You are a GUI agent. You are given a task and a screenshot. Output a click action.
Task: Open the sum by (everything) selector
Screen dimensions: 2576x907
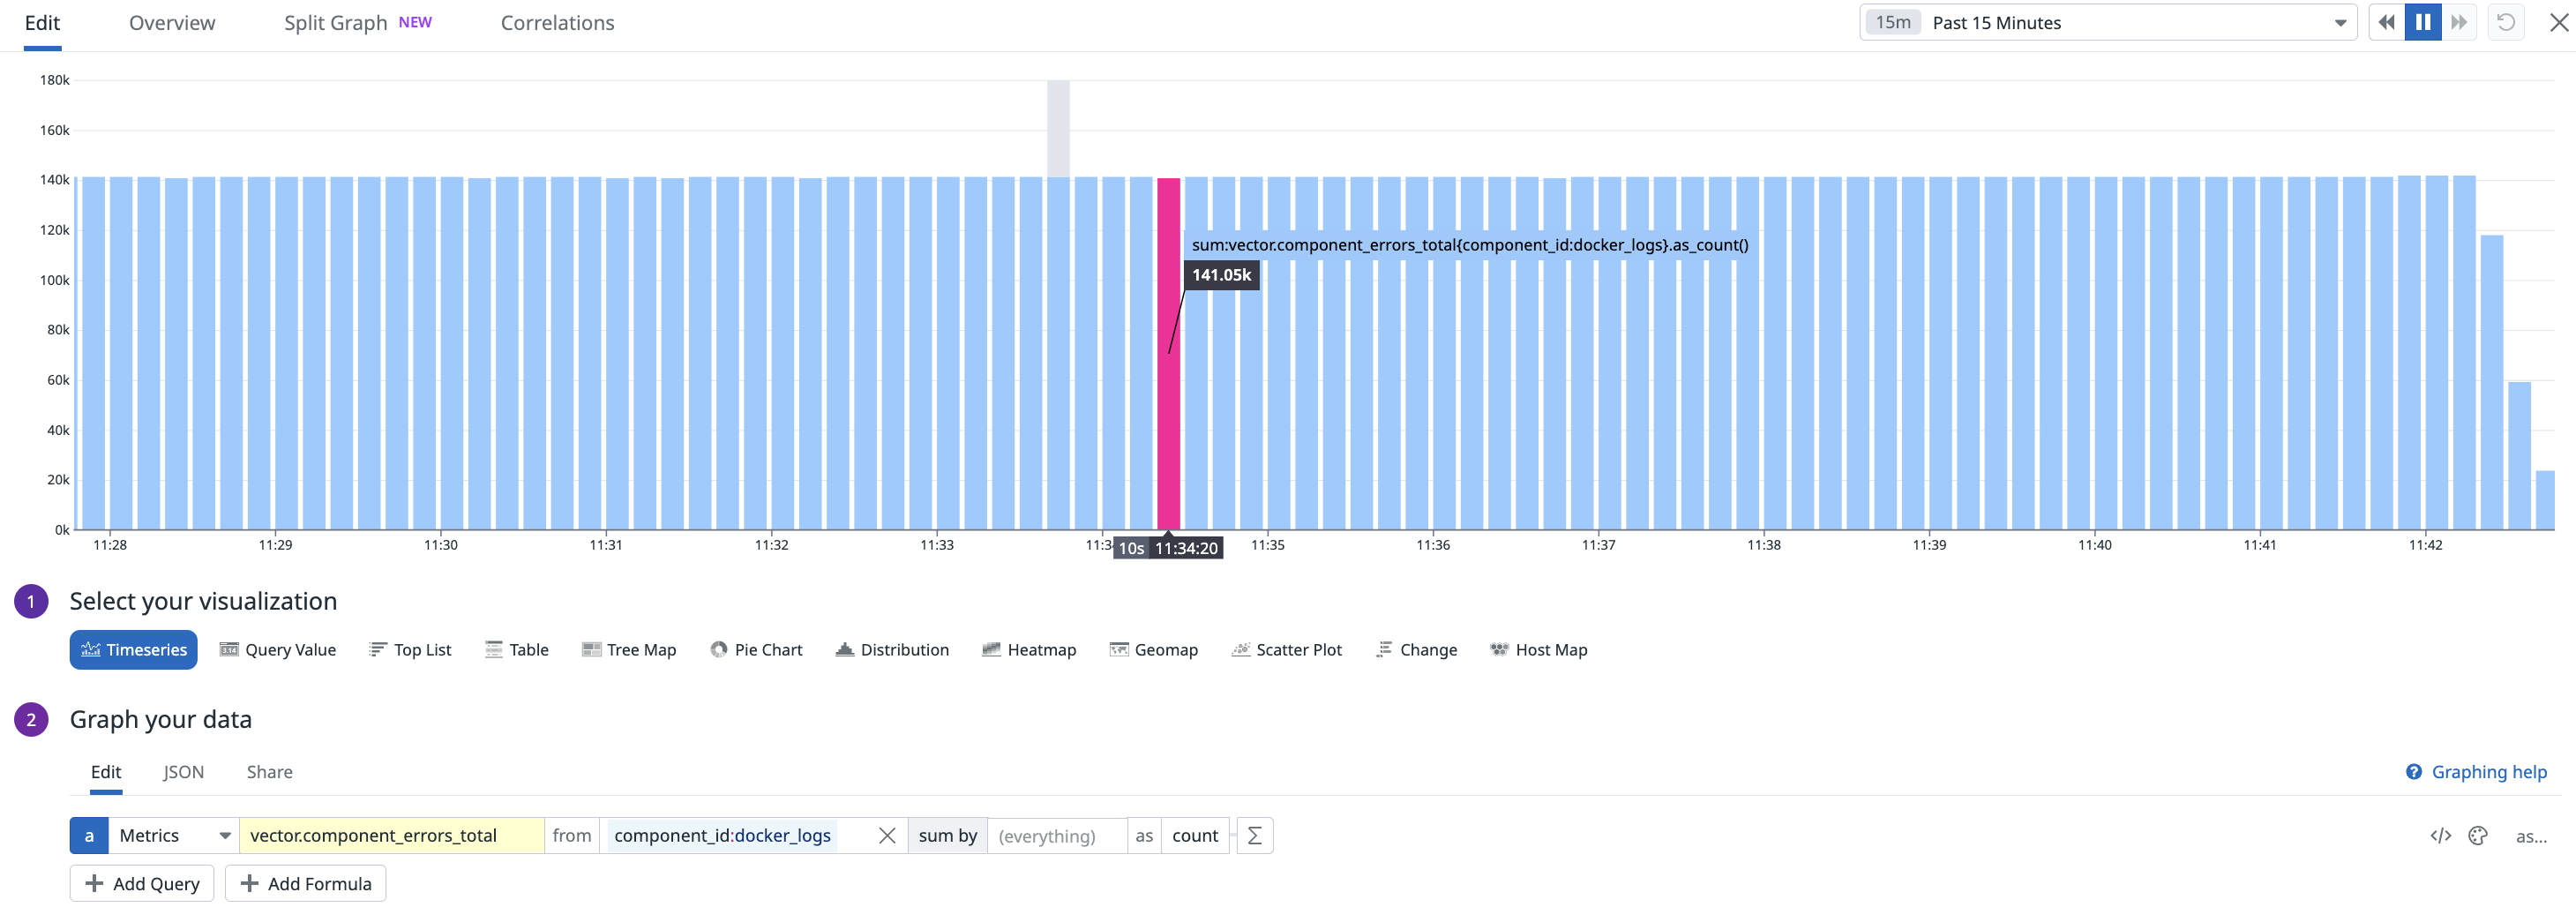(x=1056, y=835)
